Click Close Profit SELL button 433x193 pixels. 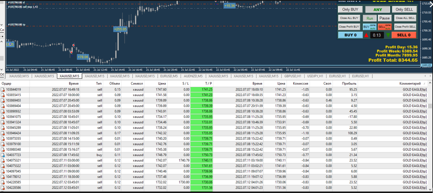405,26
